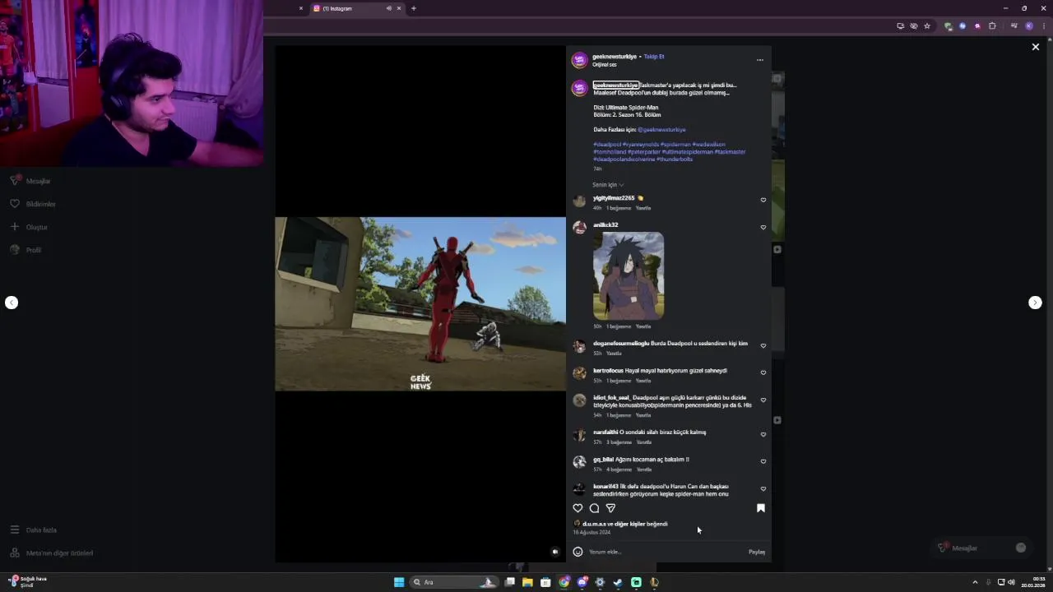Open emoji picker in comment box

click(578, 552)
